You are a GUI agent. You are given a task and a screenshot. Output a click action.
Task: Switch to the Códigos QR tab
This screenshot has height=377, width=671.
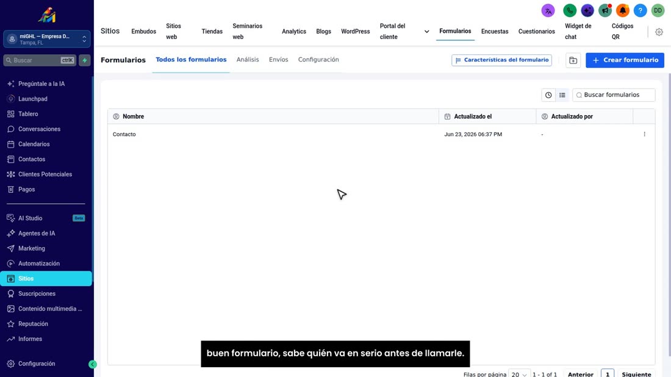[x=622, y=32]
